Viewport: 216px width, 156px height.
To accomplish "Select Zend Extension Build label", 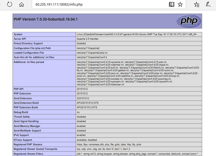I will (x=26, y=103).
